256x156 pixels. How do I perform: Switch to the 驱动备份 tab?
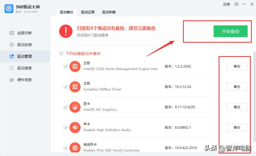tap(66, 12)
